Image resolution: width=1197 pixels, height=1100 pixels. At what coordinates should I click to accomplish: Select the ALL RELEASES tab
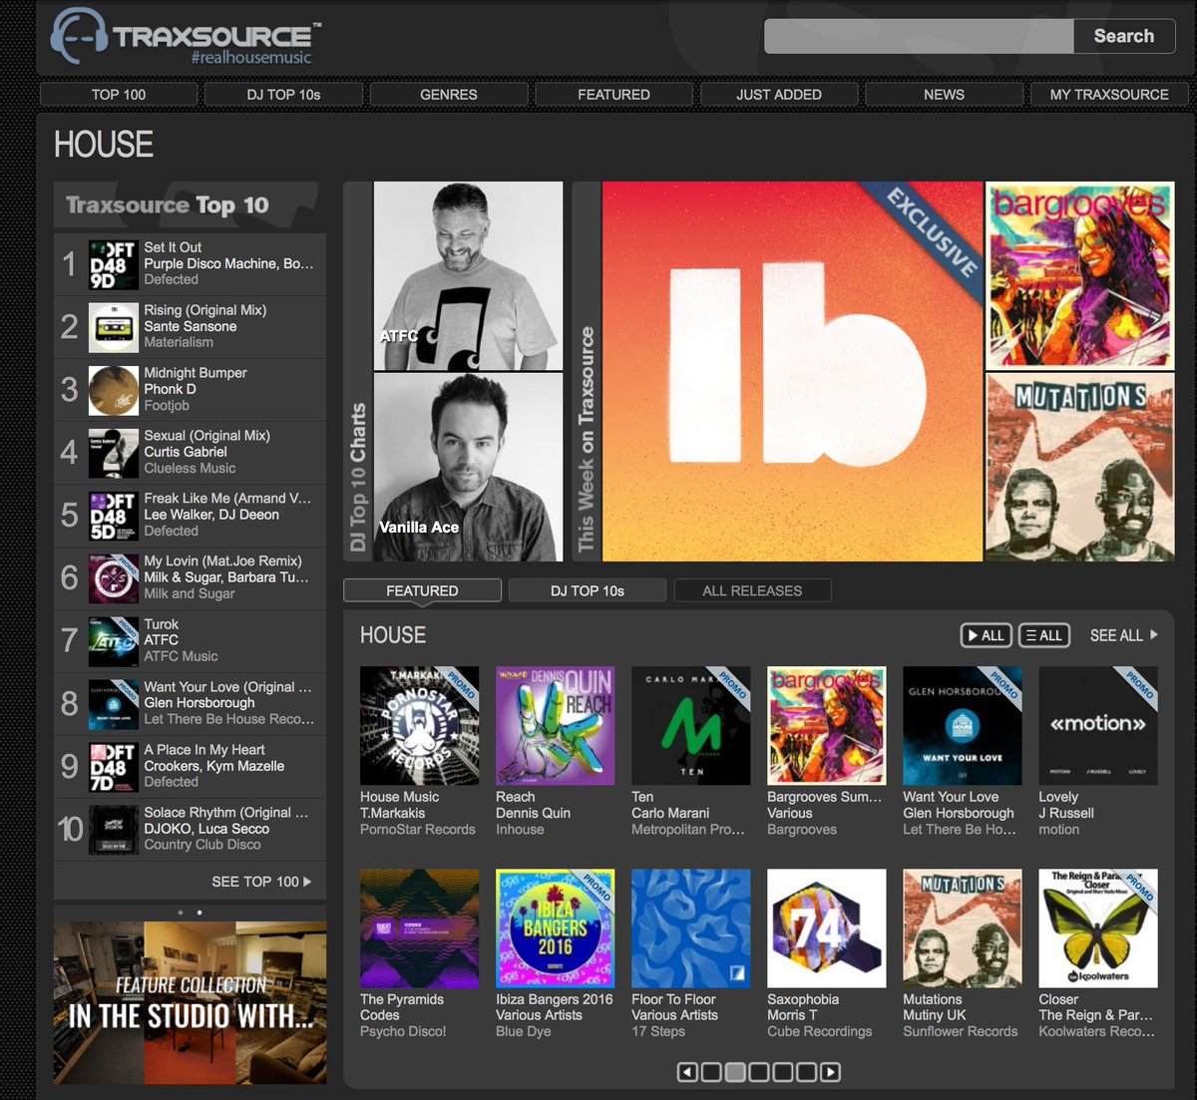point(752,590)
